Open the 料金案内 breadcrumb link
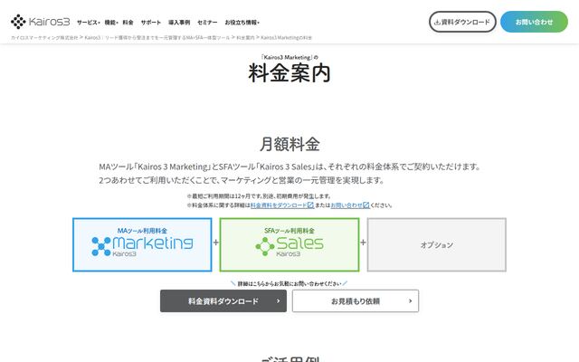 pyautogui.click(x=245, y=38)
